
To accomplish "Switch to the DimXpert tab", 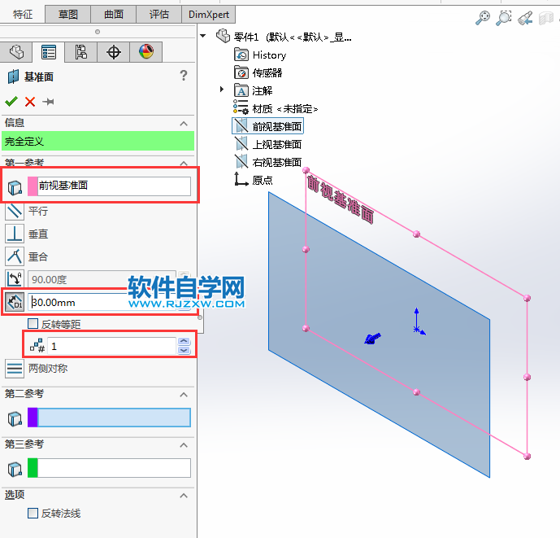I will tap(209, 15).
